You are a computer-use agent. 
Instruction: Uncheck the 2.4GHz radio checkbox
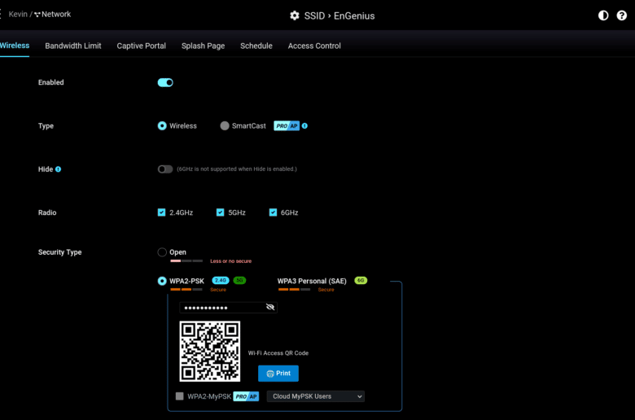161,212
